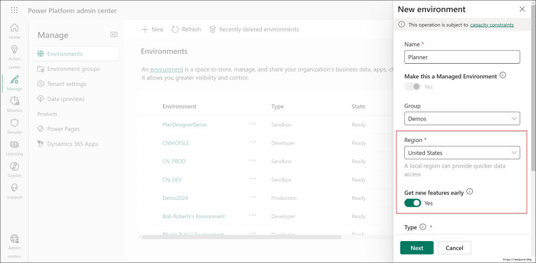Click the Next button
536x263 pixels.
pyautogui.click(x=417, y=248)
